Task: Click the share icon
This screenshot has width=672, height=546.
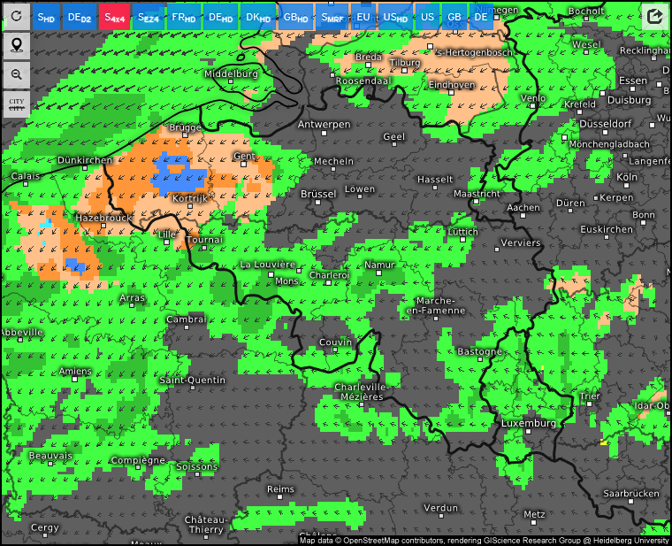Action: [x=654, y=16]
